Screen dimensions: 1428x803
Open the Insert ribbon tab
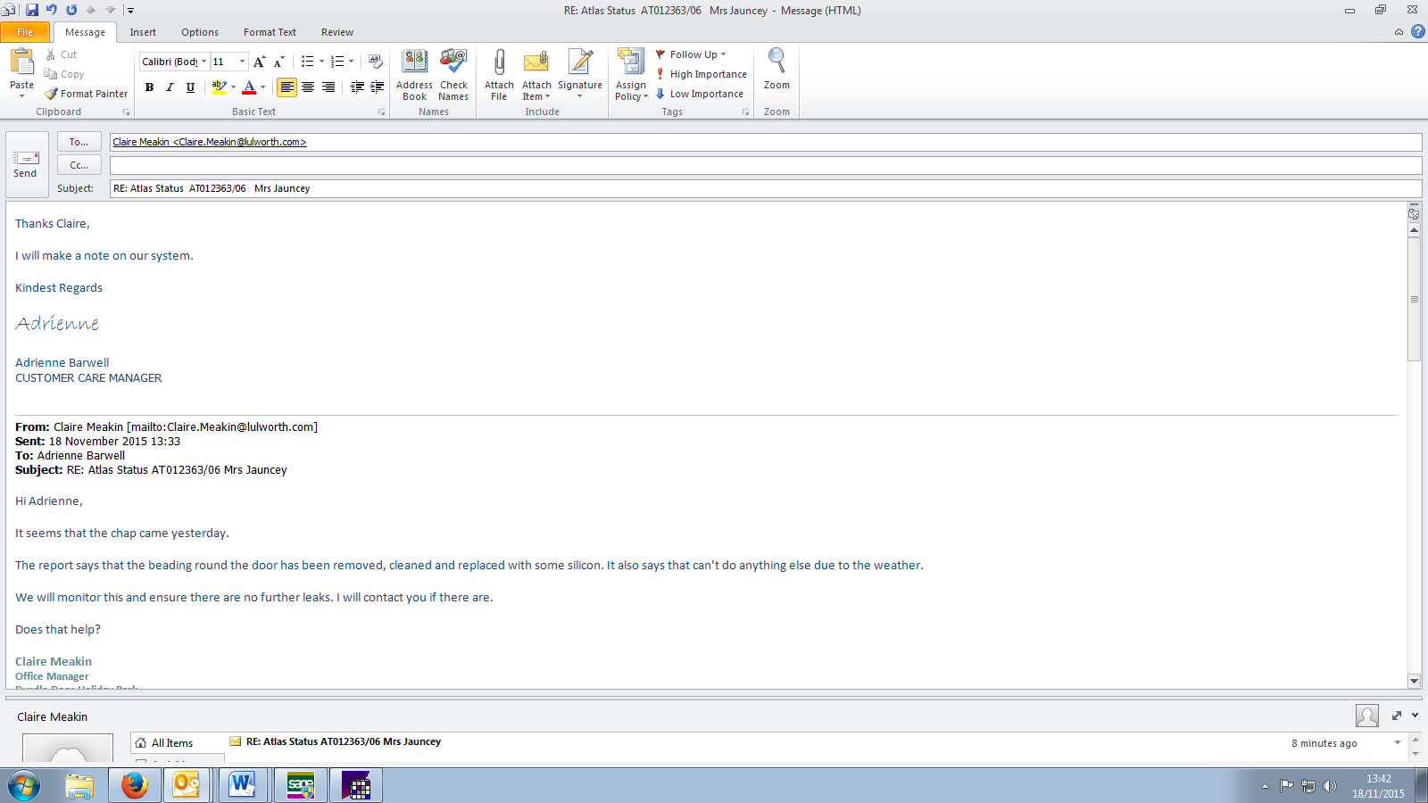pyautogui.click(x=143, y=32)
